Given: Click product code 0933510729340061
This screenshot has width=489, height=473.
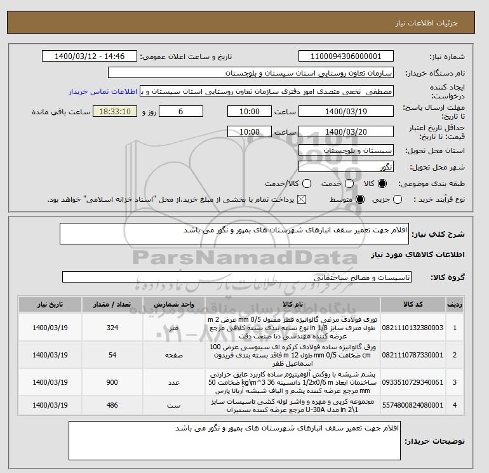Looking at the screenshot, I should pyautogui.click(x=413, y=382).
